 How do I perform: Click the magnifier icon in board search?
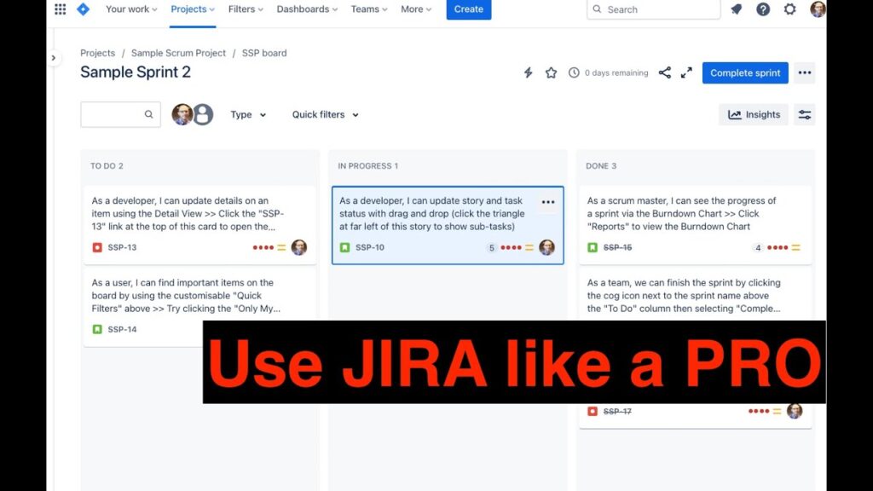pyautogui.click(x=148, y=114)
